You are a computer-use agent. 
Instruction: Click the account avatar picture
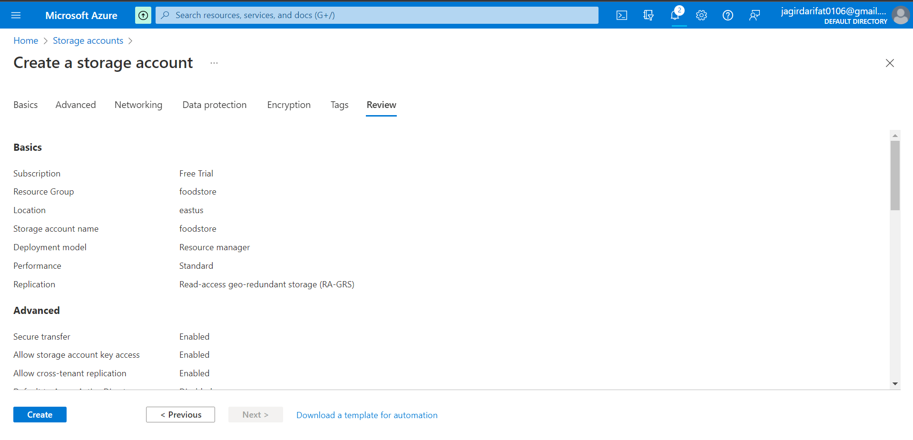pyautogui.click(x=901, y=15)
